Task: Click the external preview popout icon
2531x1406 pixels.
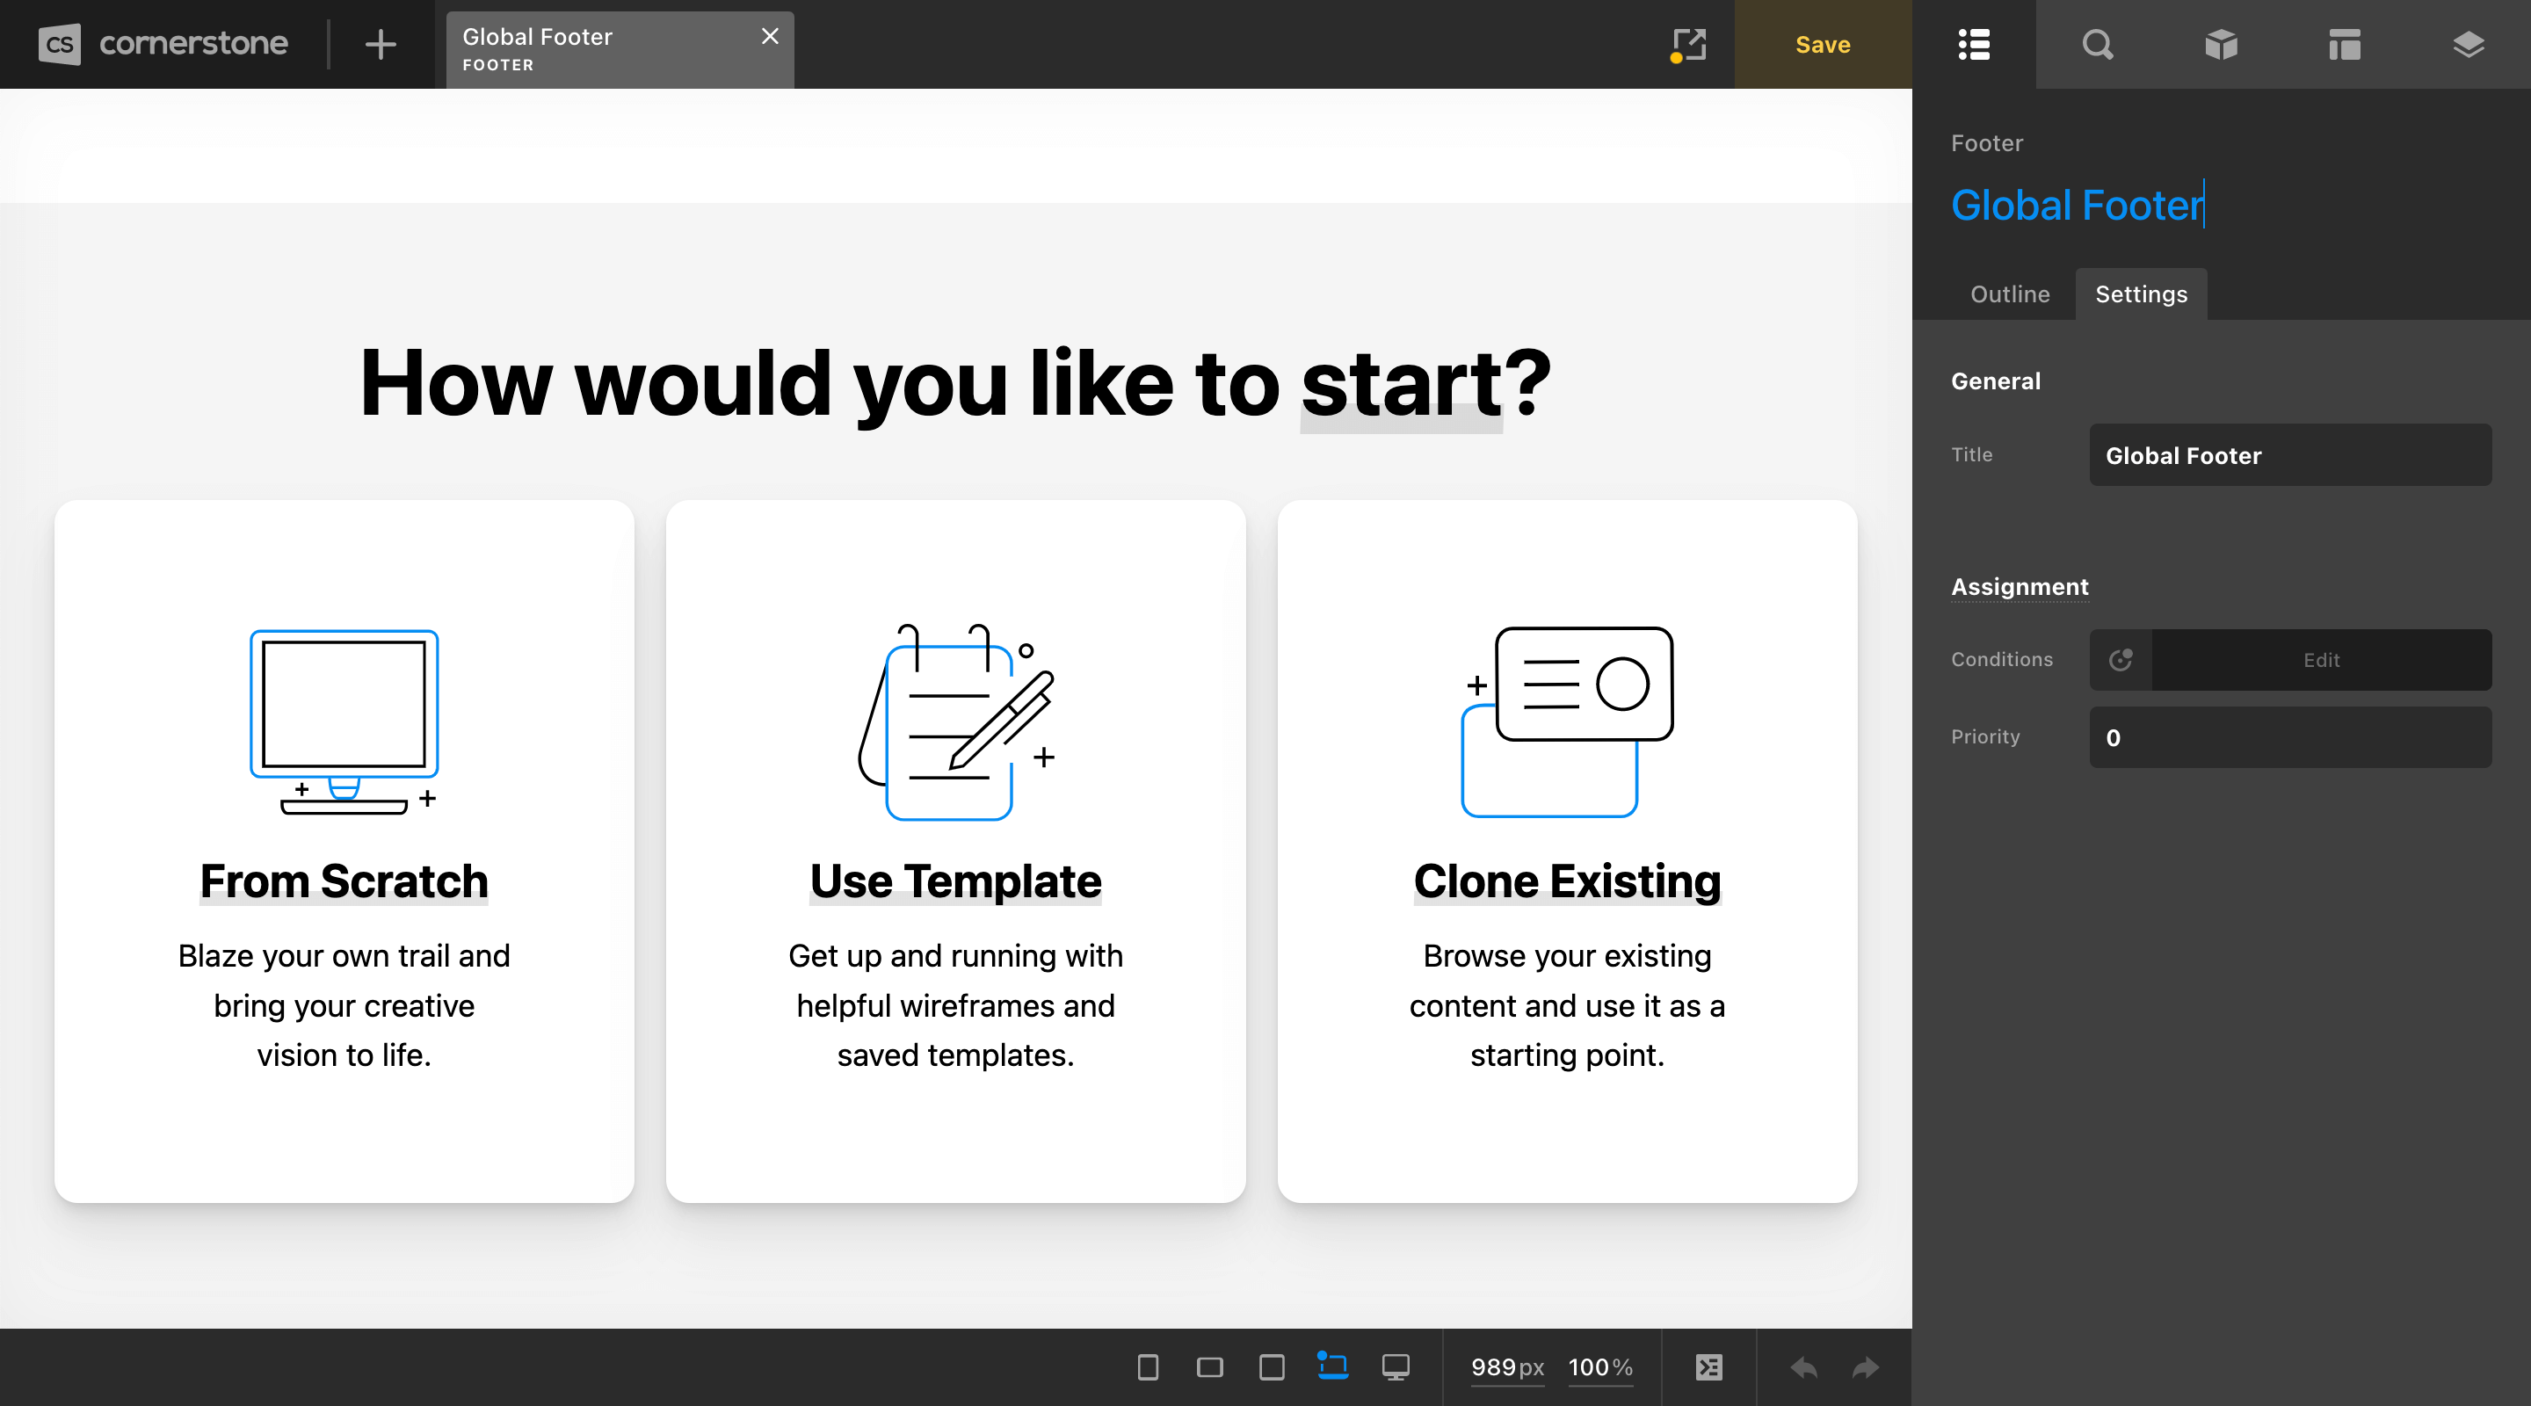Action: 1688,44
